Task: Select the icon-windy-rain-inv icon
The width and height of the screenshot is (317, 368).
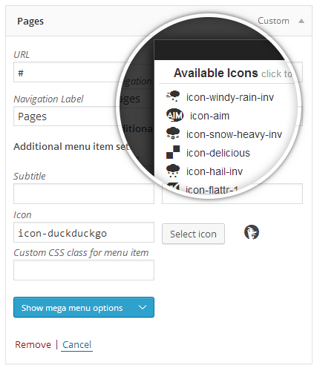Action: (x=173, y=96)
